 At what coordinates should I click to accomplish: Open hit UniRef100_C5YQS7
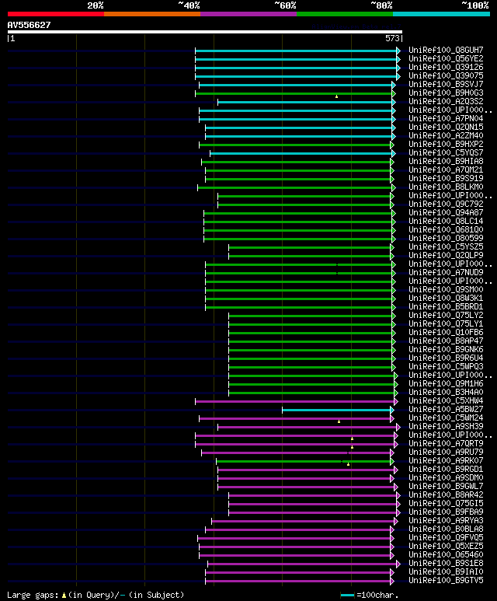click(446, 152)
